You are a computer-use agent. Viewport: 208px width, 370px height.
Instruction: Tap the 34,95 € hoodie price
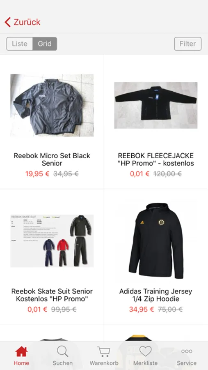(x=142, y=309)
